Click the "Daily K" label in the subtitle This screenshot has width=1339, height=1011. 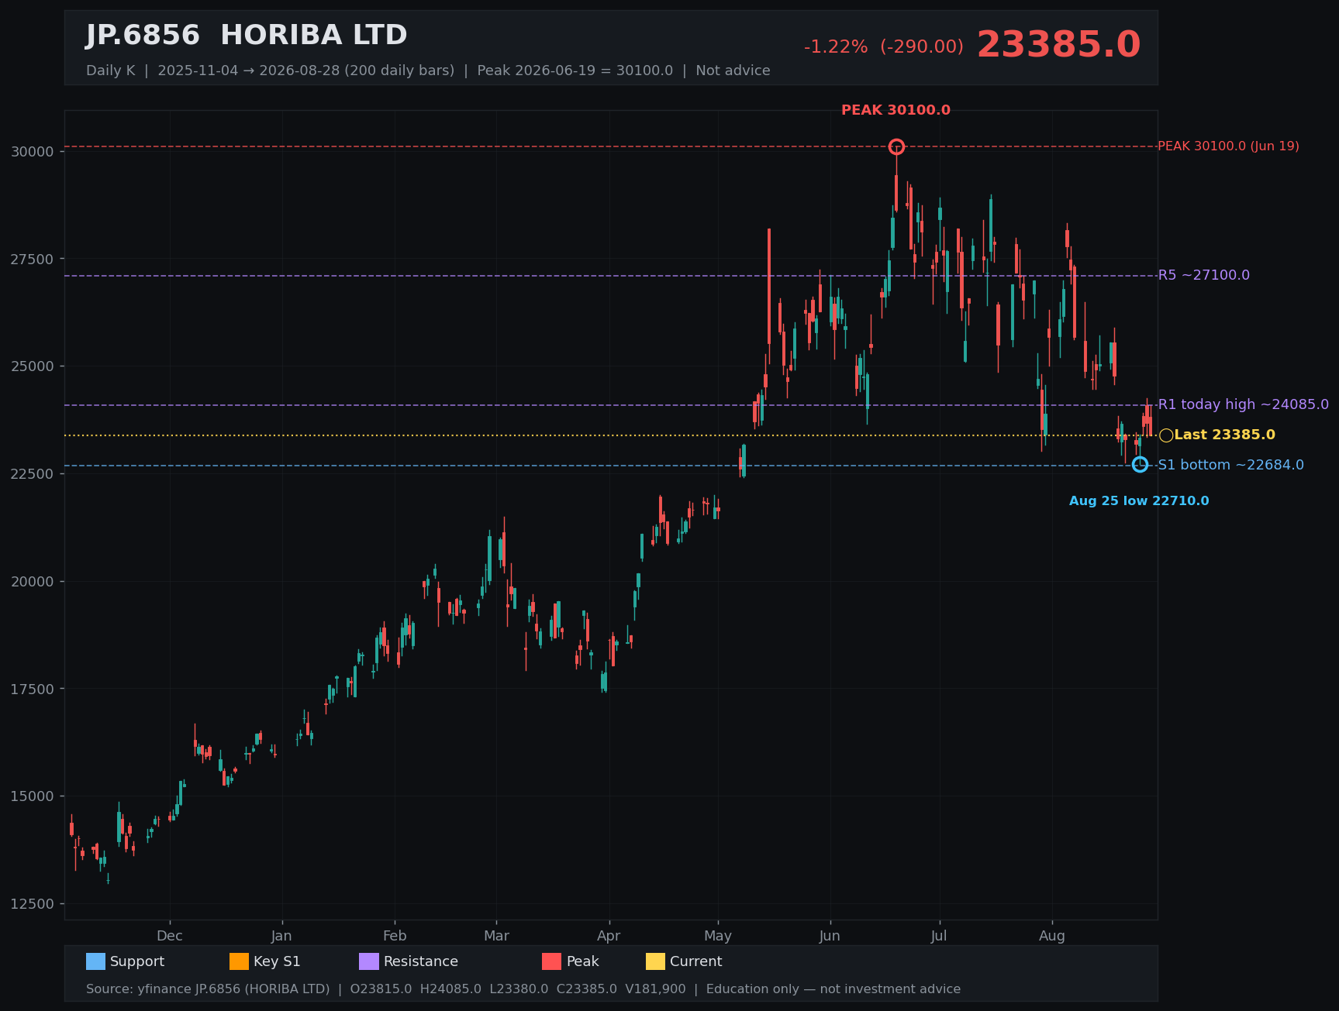click(x=110, y=70)
